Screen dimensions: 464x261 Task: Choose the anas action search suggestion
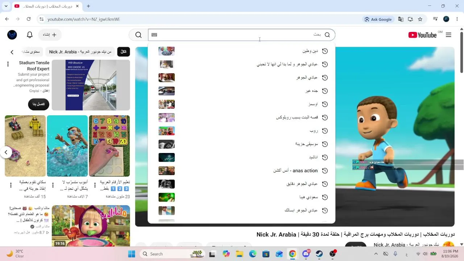tap(241, 171)
